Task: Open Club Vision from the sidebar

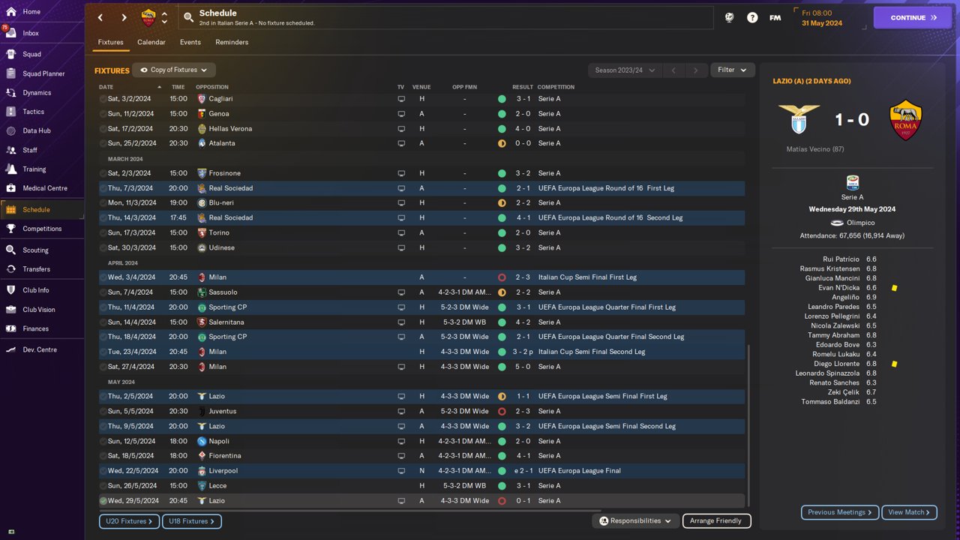Action: tap(42, 310)
